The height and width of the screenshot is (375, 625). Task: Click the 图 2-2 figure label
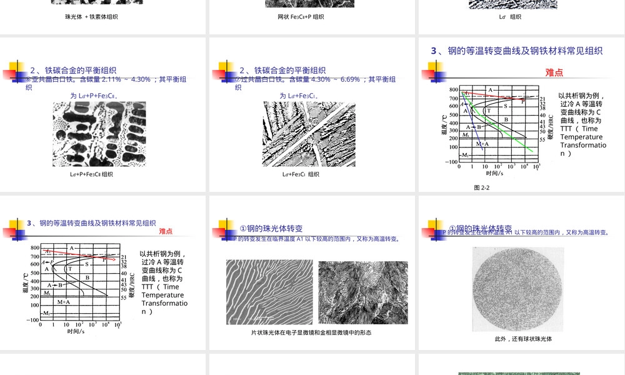pyautogui.click(x=482, y=187)
